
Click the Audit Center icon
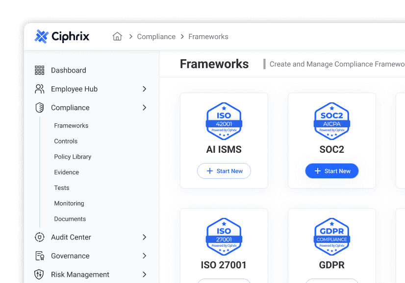click(40, 237)
